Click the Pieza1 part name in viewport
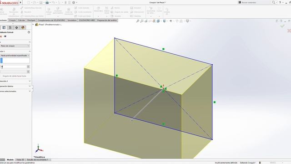The height and width of the screenshot is (164, 291). 50,25
